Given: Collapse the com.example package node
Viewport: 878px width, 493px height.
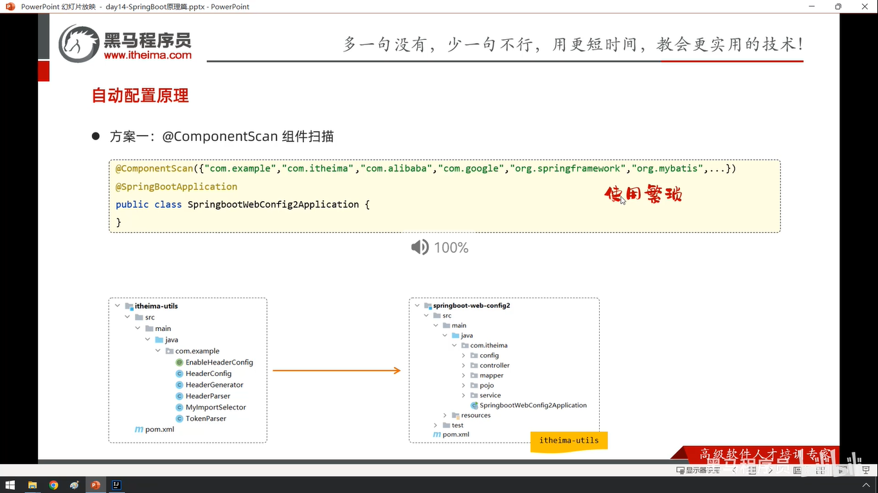Looking at the screenshot, I should pyautogui.click(x=158, y=351).
